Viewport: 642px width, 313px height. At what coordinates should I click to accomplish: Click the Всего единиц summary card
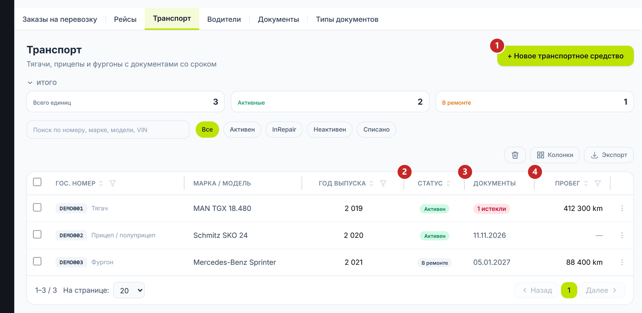(125, 102)
